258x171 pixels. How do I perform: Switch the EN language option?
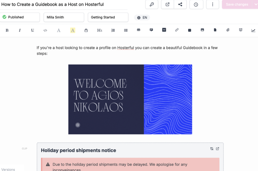click(x=142, y=17)
